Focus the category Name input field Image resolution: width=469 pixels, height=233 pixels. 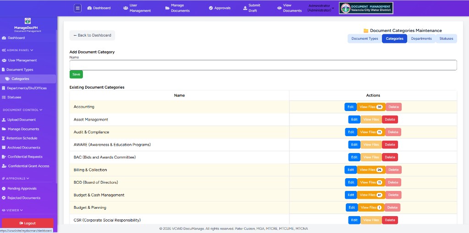coord(263,65)
